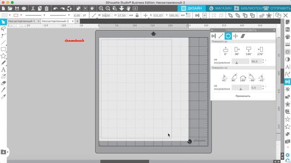Select the Rotate tab in Transform panel
This screenshot has height=163, width=291.
(228, 36)
